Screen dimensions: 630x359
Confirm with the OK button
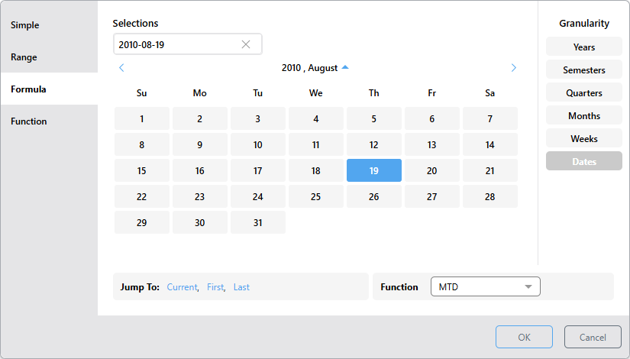click(x=524, y=337)
